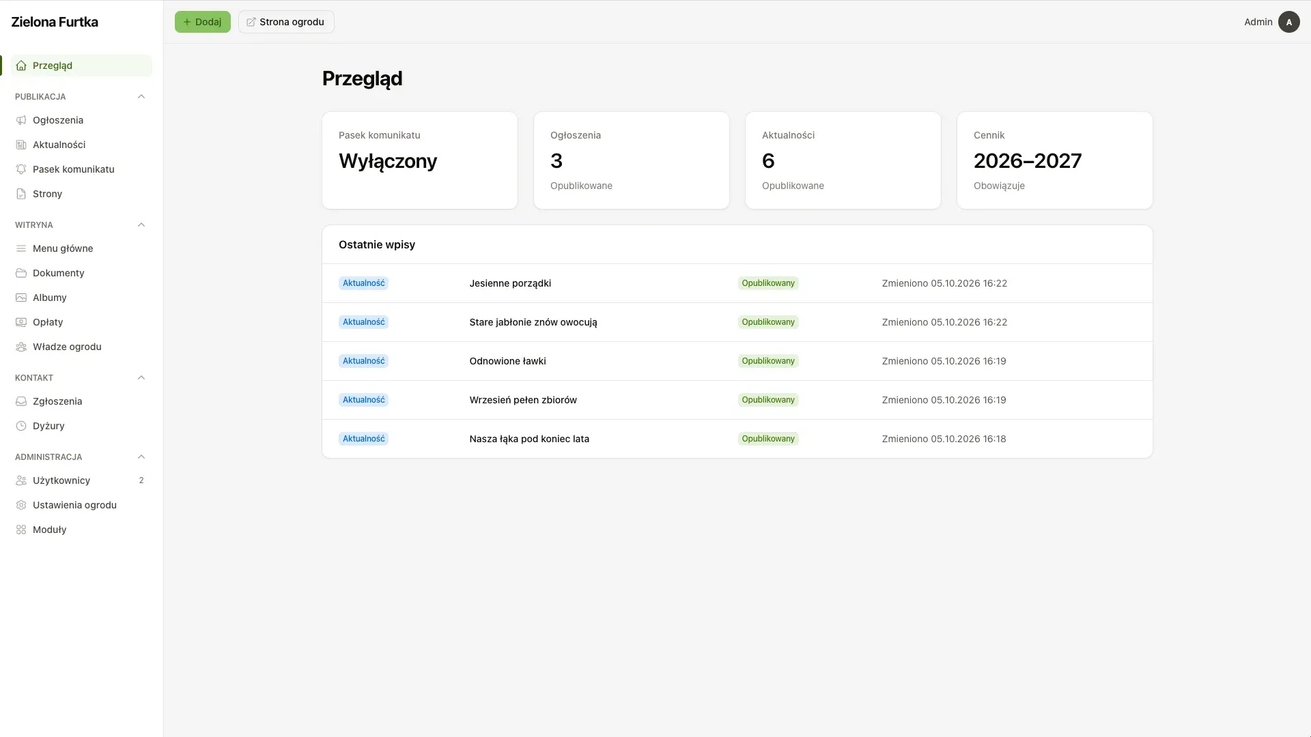
Task: Click the Aktualność tag in Jesienne porządki row
Action: pos(363,283)
